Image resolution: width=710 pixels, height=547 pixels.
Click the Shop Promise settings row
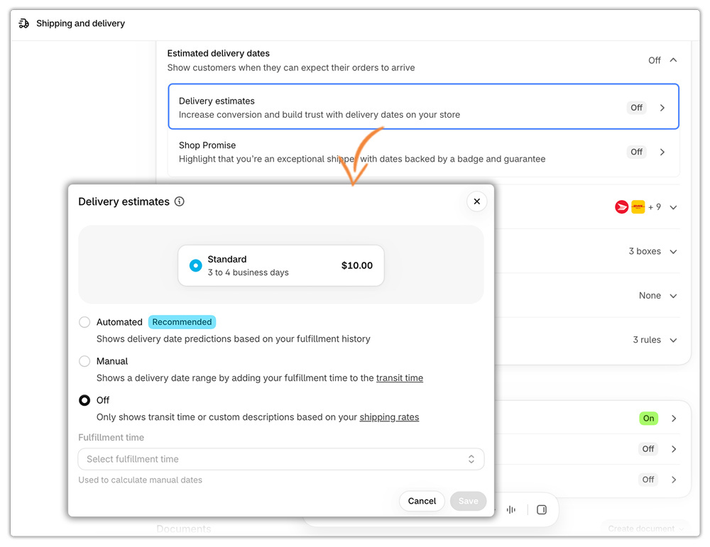(x=423, y=152)
